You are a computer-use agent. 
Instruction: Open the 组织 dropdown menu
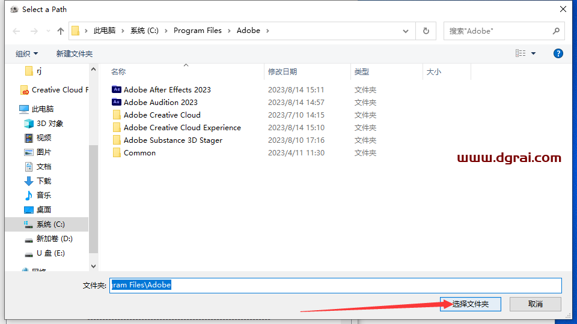[x=26, y=53]
